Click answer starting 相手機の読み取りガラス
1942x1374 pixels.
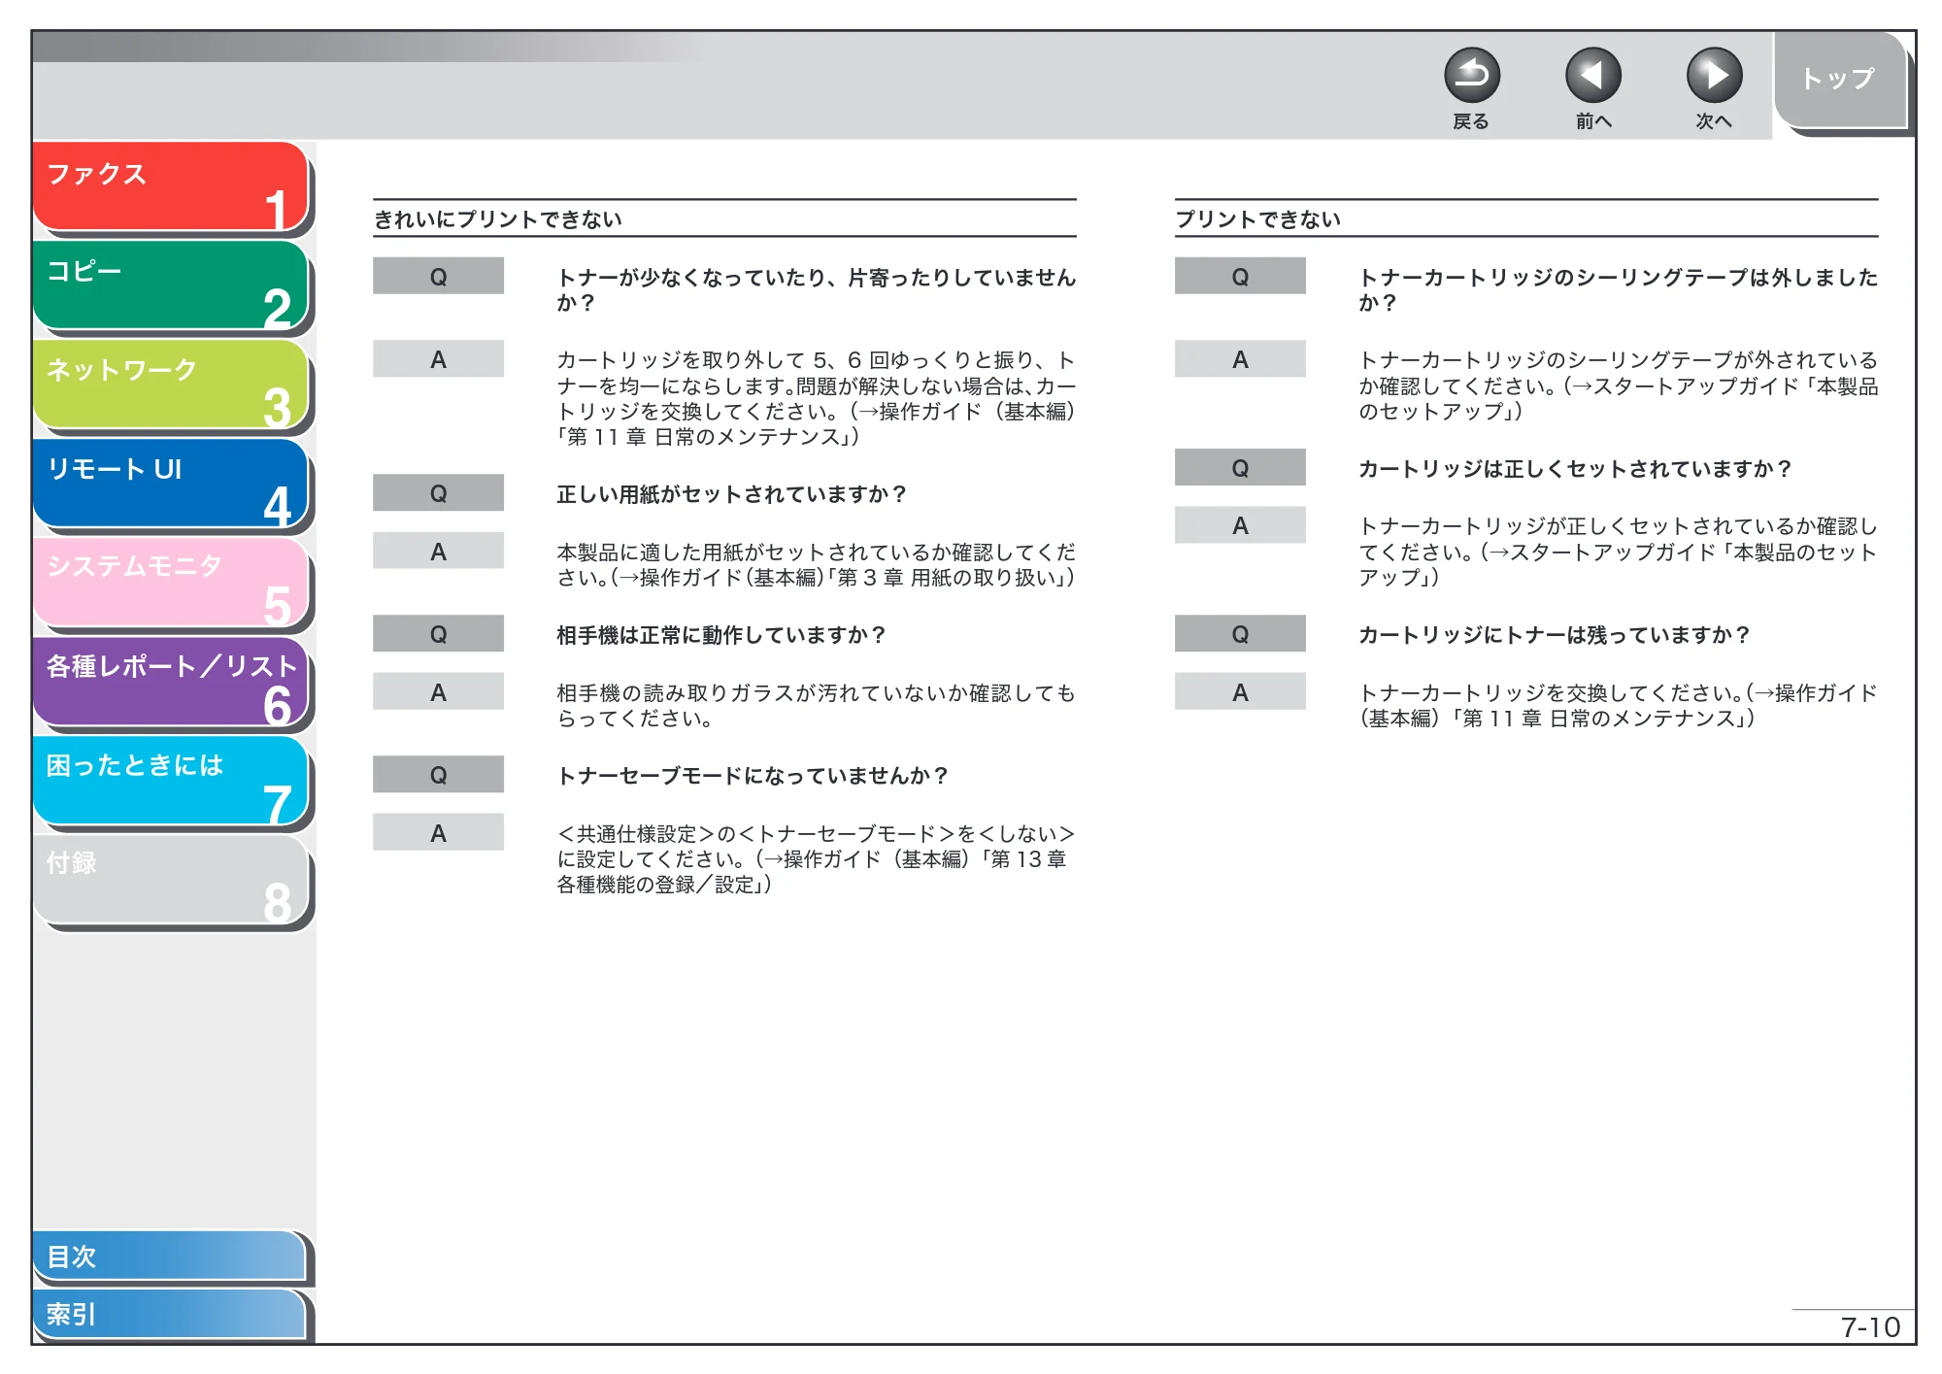coord(816,705)
